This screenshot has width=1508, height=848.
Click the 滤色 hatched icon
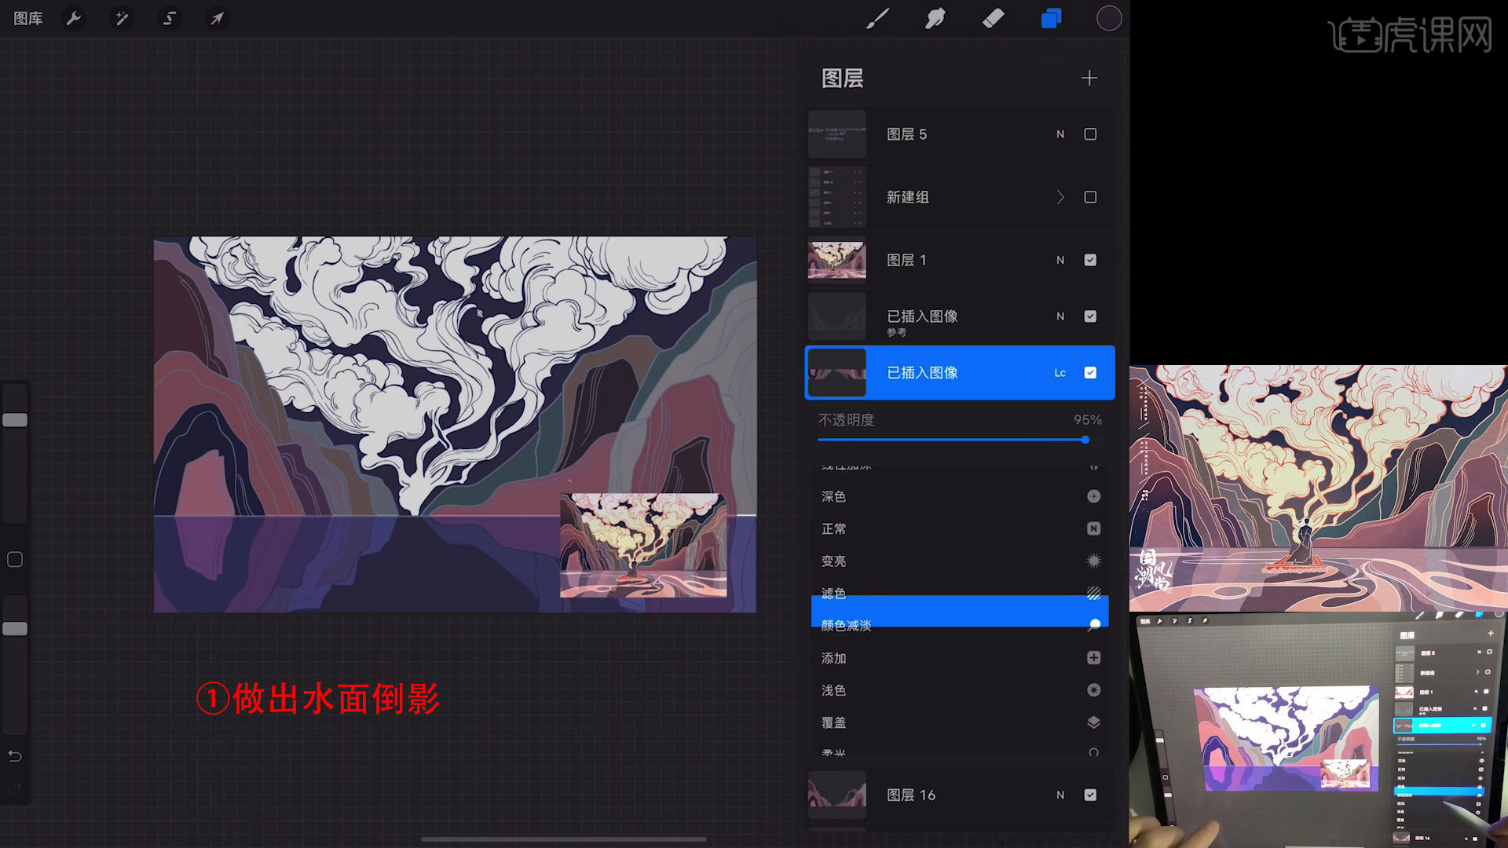point(1093,592)
